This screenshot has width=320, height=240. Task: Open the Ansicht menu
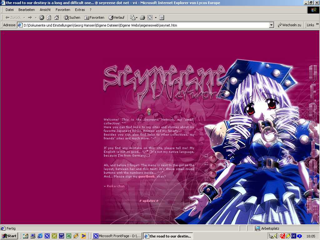pos(45,10)
